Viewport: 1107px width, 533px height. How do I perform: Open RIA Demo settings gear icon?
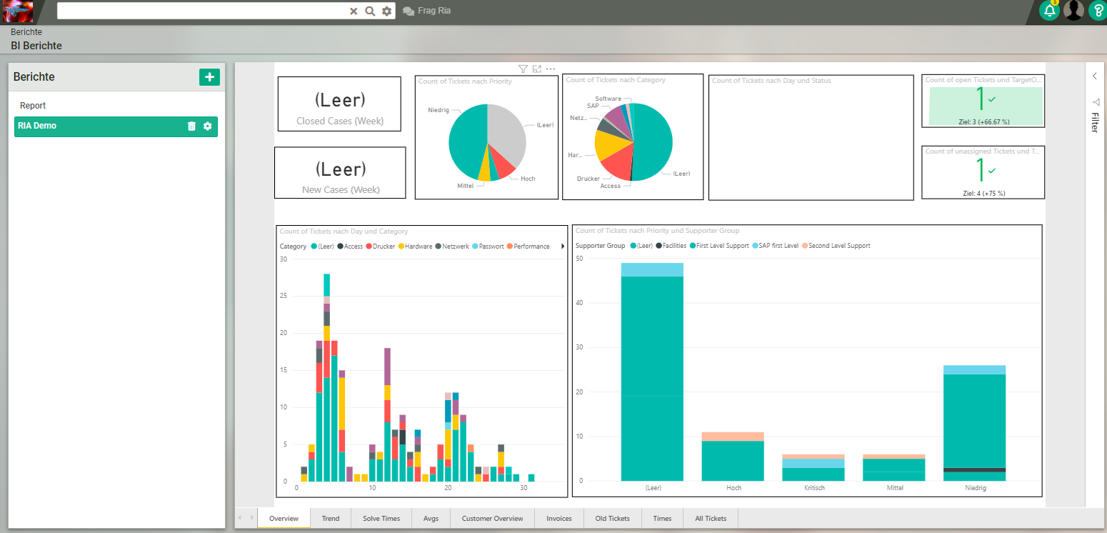(208, 126)
